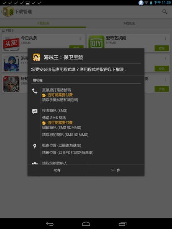
Task: Tap 安裝 button for 爱奇艺视频
Action: 162,48
